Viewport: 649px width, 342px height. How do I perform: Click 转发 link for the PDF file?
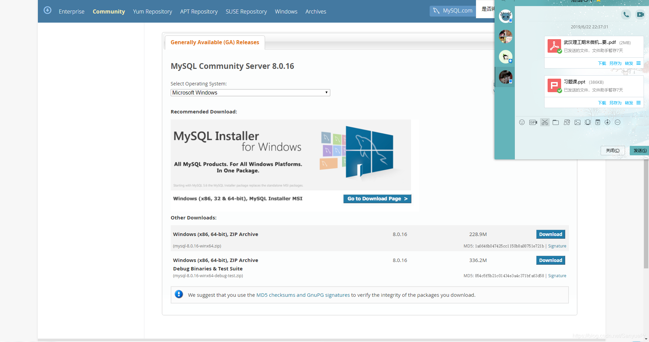[629, 63]
